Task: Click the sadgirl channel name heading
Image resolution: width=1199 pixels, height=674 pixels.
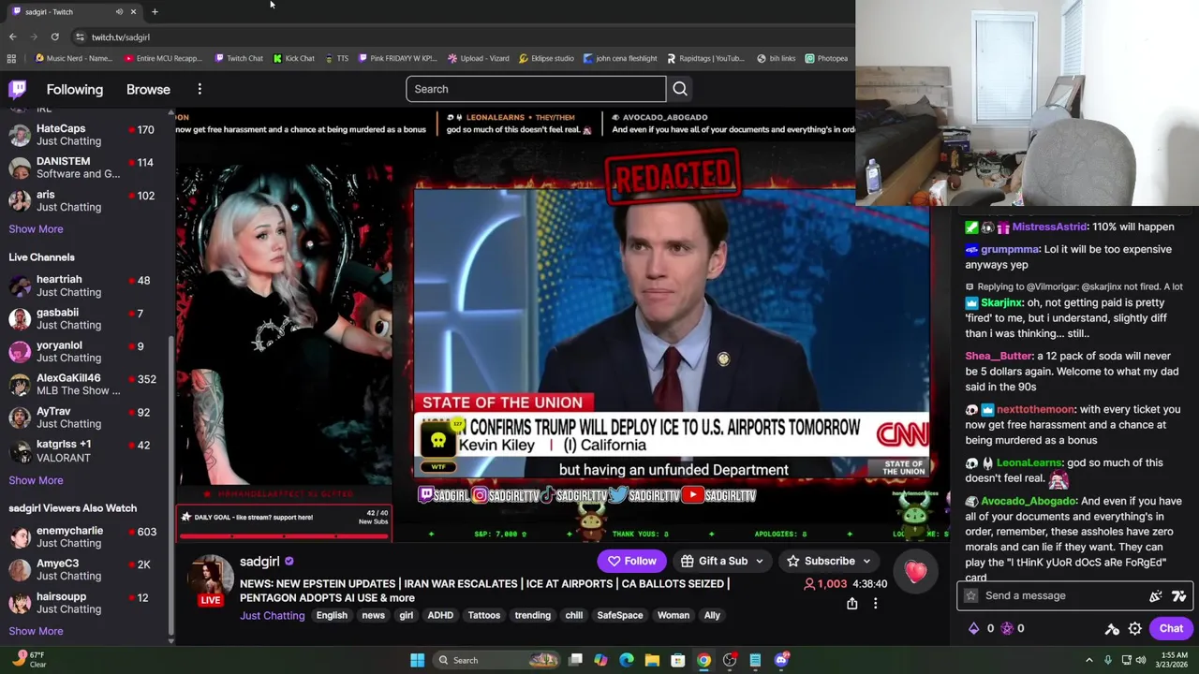Action: [x=259, y=561]
